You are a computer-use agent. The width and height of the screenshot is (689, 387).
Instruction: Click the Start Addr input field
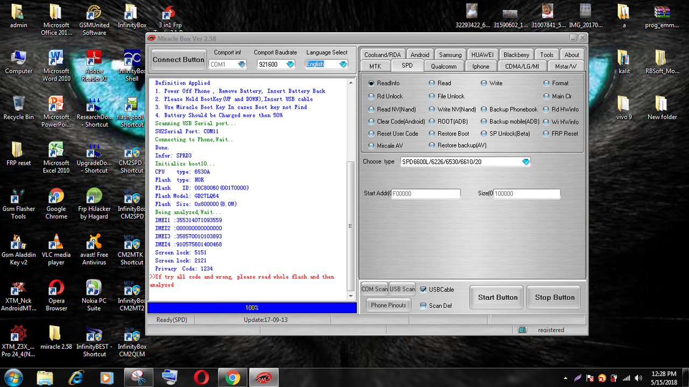tap(426, 194)
